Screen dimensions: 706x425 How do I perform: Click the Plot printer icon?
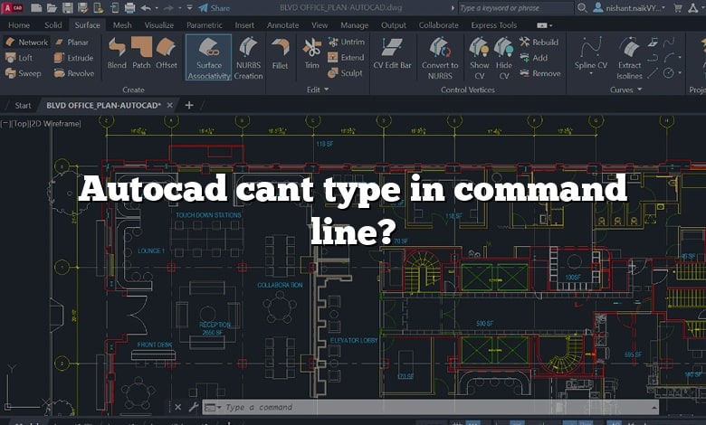pos(129,7)
